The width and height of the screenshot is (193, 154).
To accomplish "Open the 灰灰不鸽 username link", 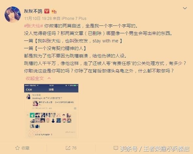I will [33, 11].
